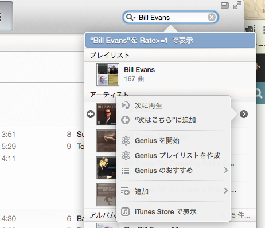Expand the 追加 submenu
This screenshot has height=228, width=265.
pyautogui.click(x=173, y=191)
